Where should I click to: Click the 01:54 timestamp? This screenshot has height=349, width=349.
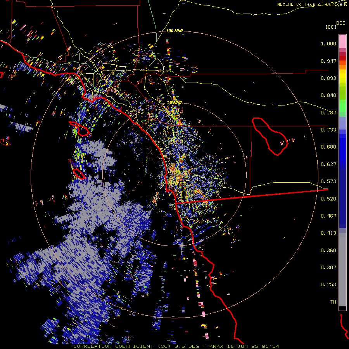click(270, 346)
